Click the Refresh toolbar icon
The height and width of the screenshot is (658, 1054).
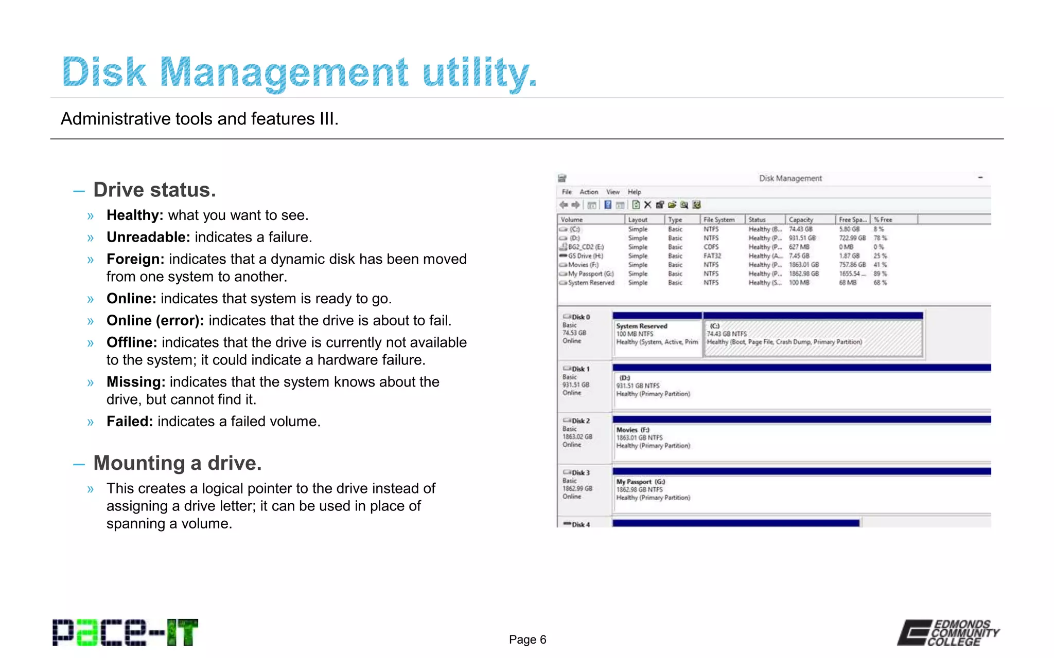tap(636, 205)
